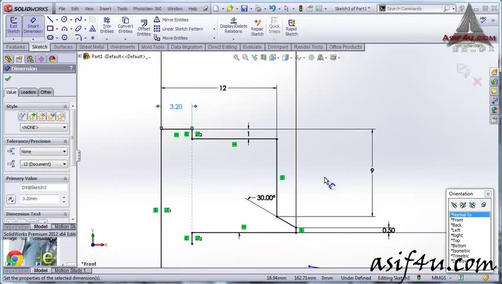Open the DimXpertManager tab icon

tap(41, 59)
